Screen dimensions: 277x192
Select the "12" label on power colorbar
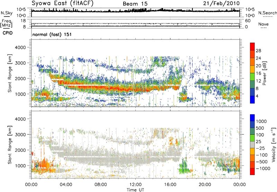[x=258, y=81]
